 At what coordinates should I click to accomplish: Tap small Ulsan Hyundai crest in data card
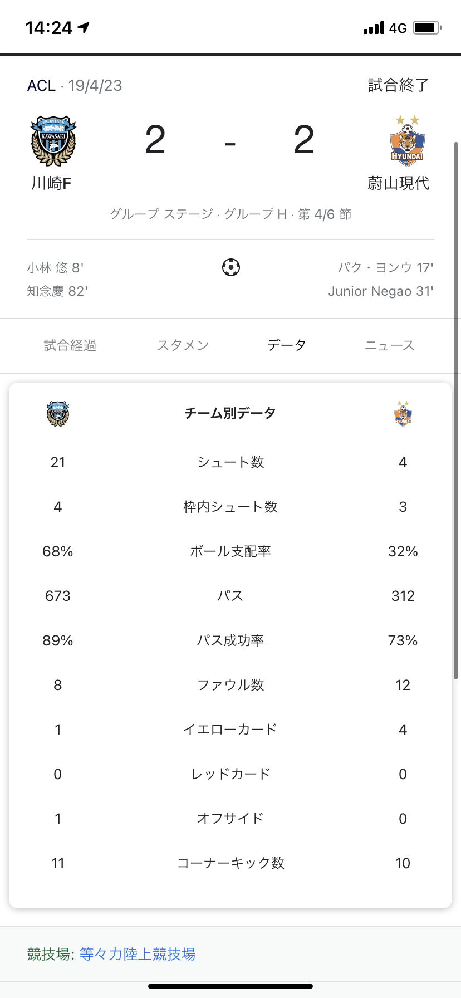[403, 413]
